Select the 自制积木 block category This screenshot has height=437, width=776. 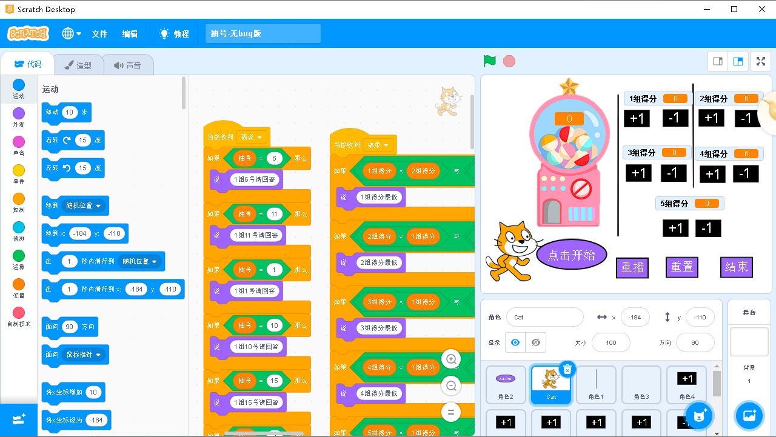pos(19,316)
